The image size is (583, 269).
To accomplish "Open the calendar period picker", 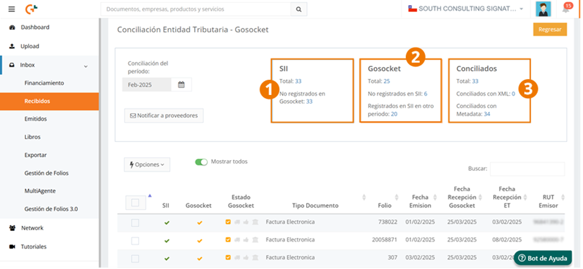I will pos(181,84).
